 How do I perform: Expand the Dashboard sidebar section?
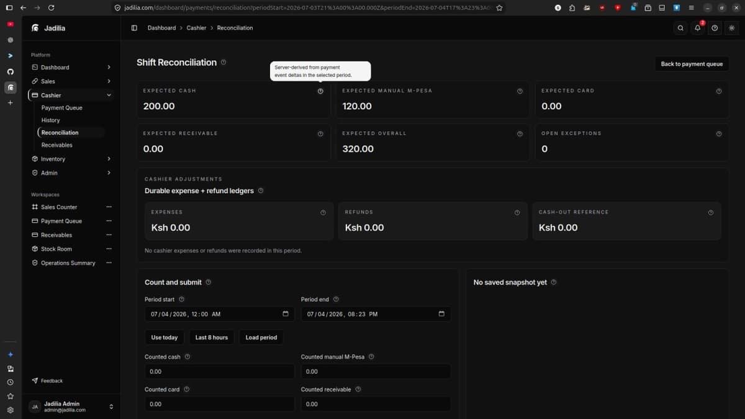[109, 67]
